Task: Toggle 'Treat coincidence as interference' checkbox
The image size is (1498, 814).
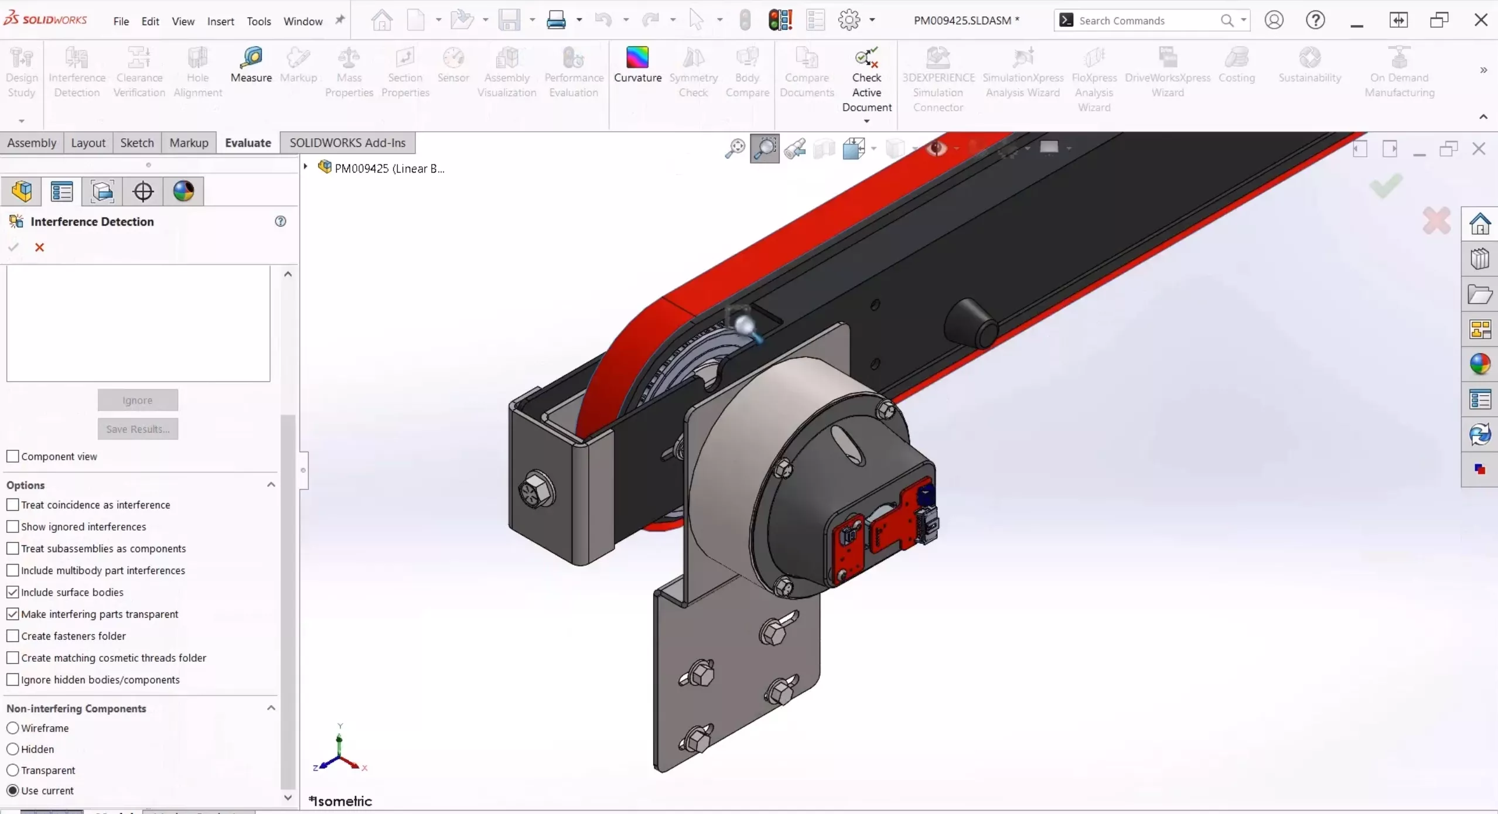Action: 13,504
